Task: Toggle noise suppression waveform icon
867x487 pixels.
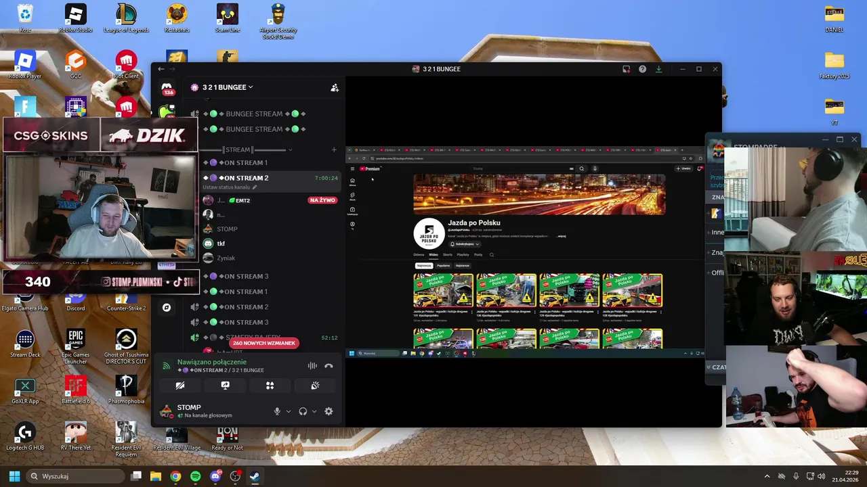Action: pyautogui.click(x=312, y=366)
